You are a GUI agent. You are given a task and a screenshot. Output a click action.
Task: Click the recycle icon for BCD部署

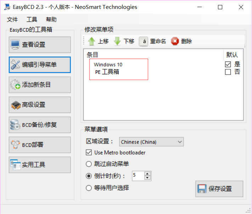pyautogui.click(x=15, y=145)
